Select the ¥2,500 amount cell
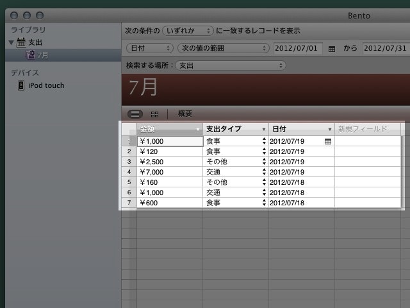This screenshot has height=308, width=410. click(x=170, y=162)
